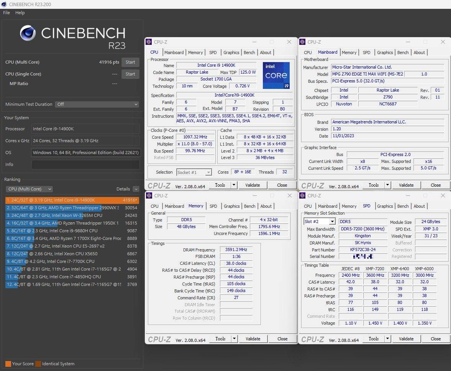Screen dimensions: 451x371
Task: Switch to Graphics tab in Mainboard window
Action: click(385, 53)
